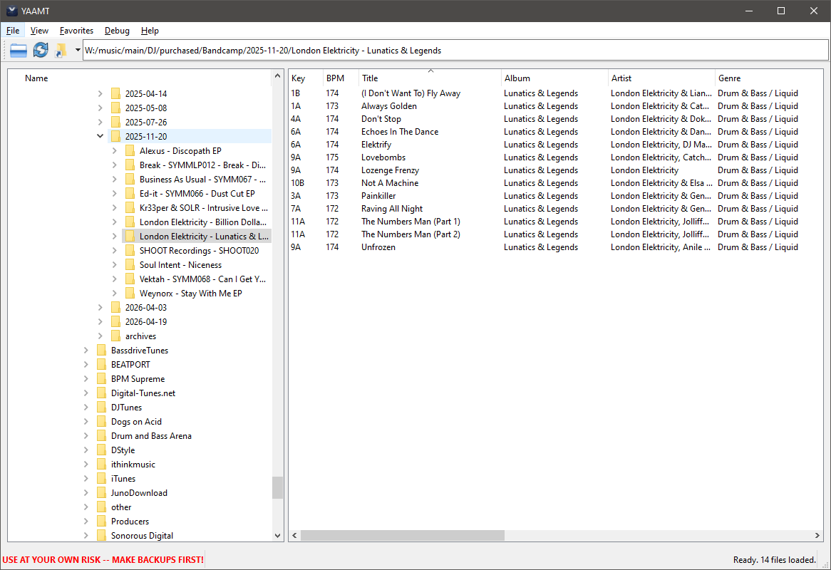The height and width of the screenshot is (570, 831).
Task: Open the Help menu
Action: [150, 31]
